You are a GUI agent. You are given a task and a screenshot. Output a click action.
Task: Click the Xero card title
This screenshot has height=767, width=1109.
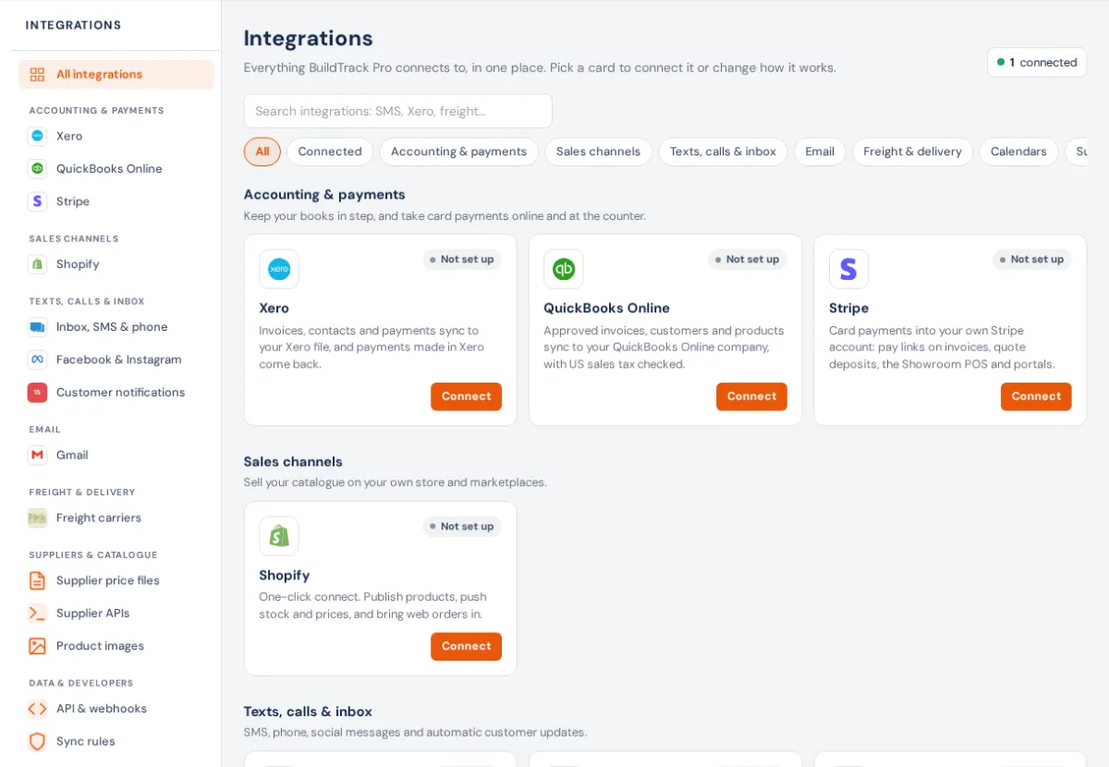tap(274, 309)
